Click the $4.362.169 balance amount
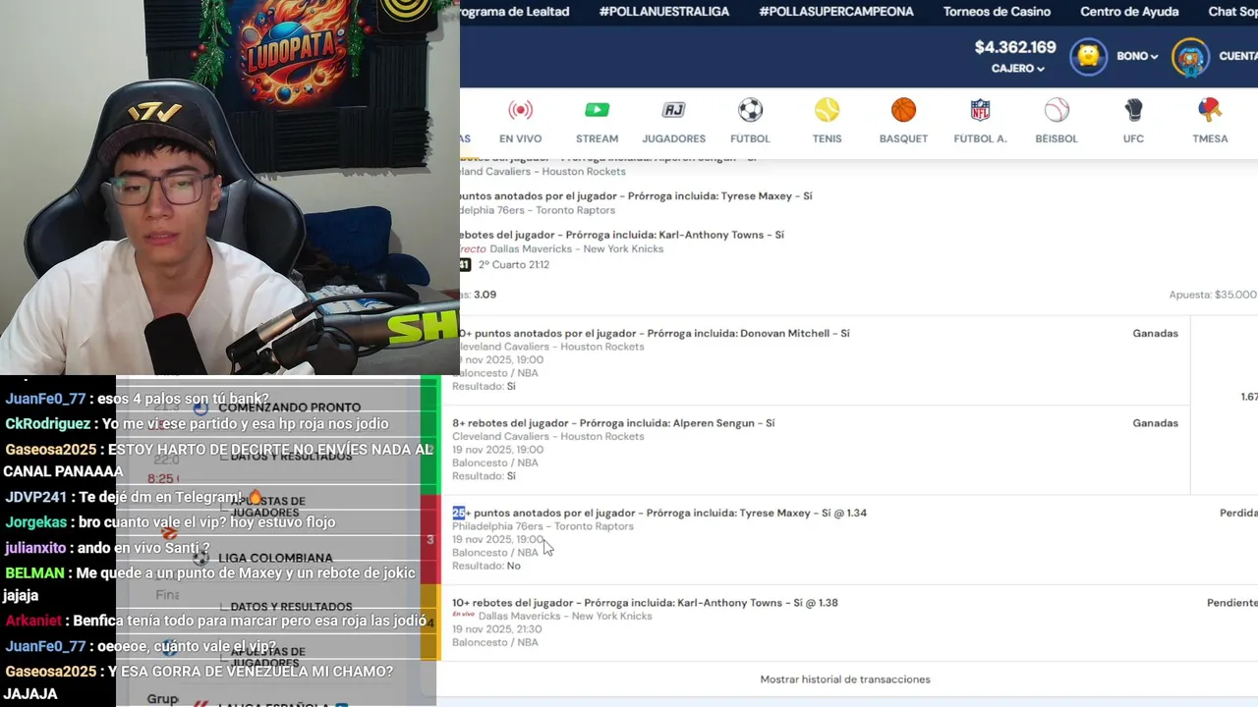Viewport: 1258px width, 707px height. click(x=1015, y=47)
